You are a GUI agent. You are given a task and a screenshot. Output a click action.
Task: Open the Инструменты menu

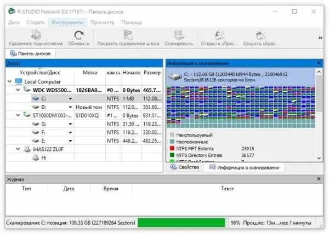click(67, 22)
